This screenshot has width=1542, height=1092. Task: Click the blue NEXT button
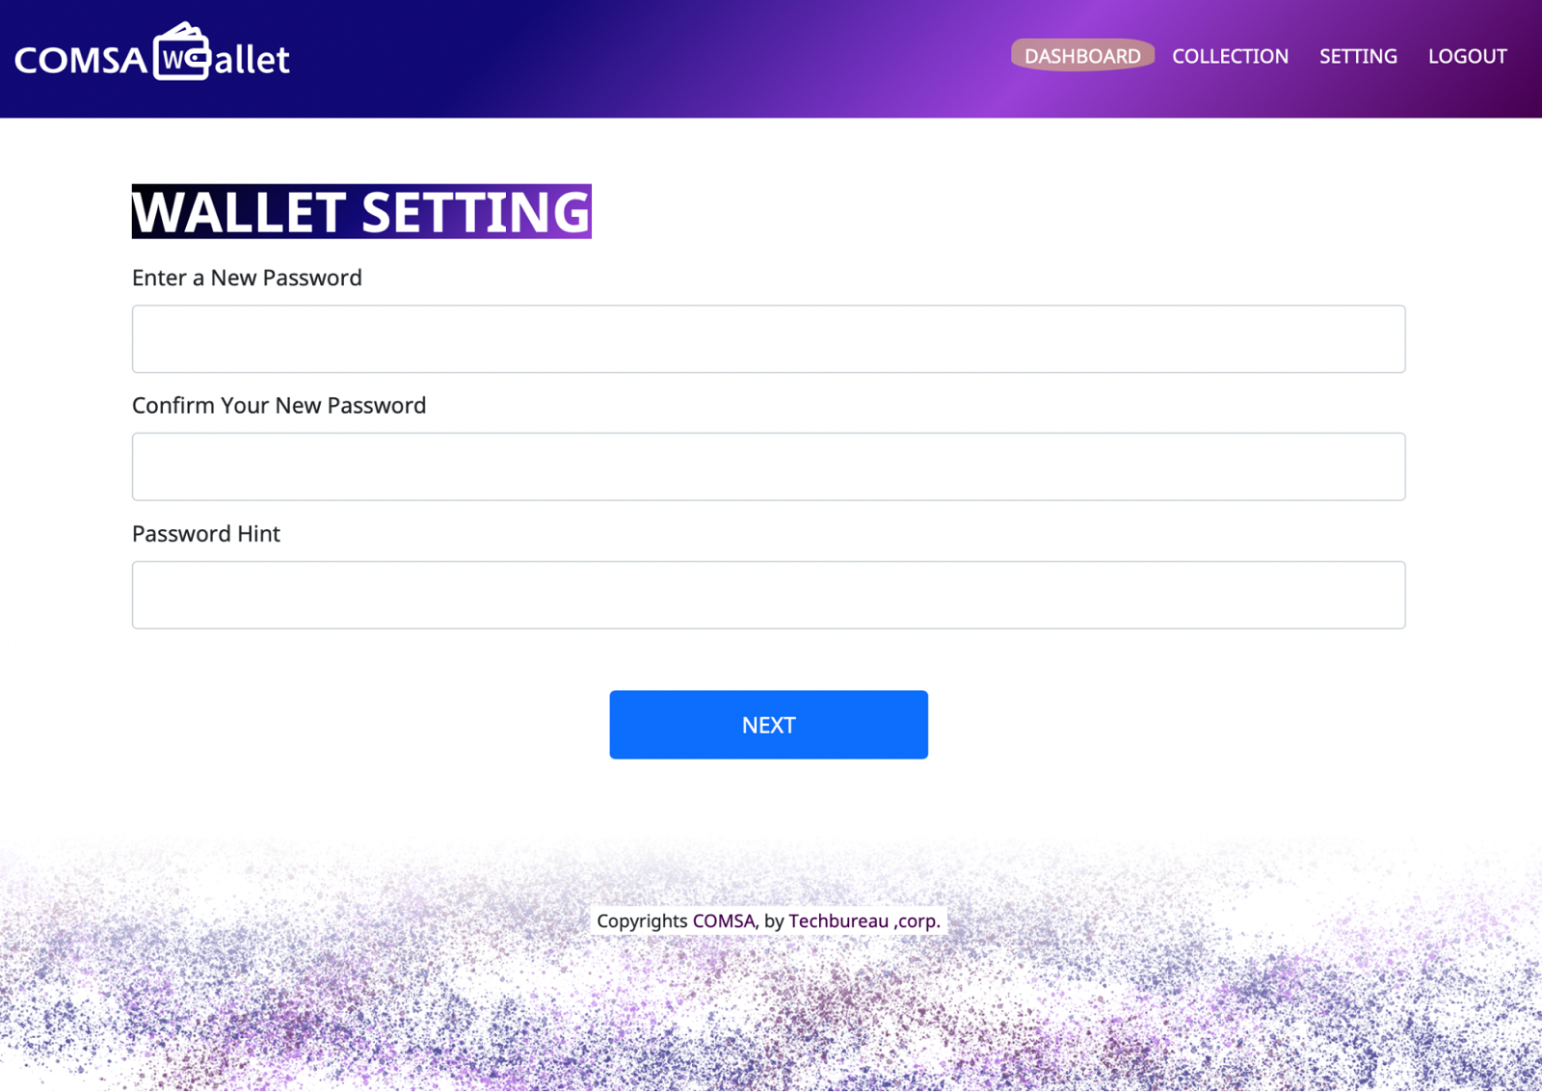tap(768, 725)
